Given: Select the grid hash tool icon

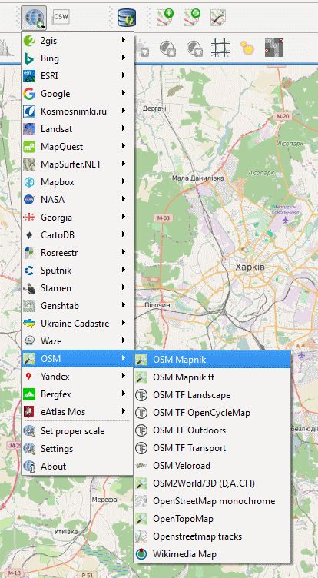Looking at the screenshot, I should tap(220, 48).
